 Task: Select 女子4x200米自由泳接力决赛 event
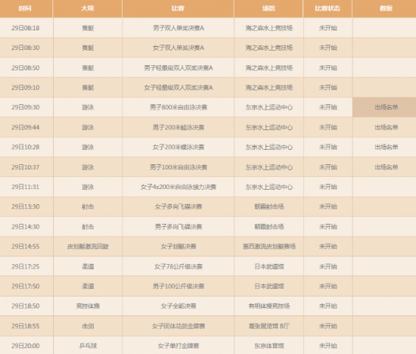(179, 187)
